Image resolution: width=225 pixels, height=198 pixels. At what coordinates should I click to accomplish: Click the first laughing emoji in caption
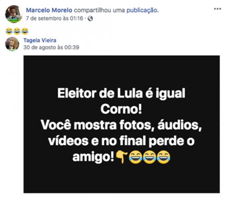point(9,31)
